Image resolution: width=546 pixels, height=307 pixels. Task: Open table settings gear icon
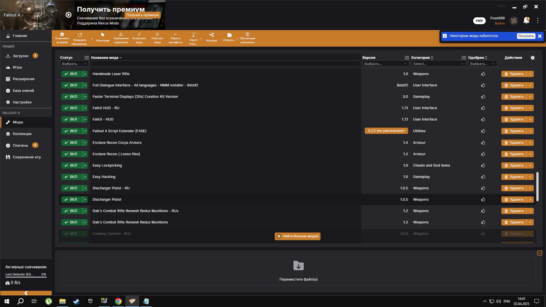pos(533,58)
